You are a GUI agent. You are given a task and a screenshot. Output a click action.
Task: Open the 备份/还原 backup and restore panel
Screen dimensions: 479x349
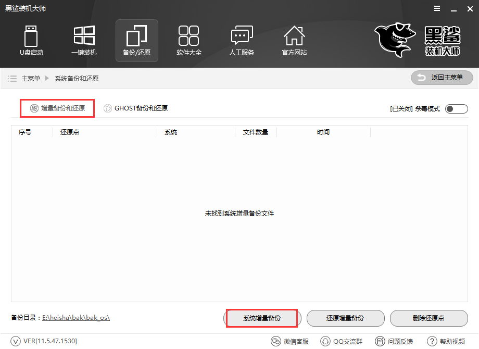coord(136,40)
